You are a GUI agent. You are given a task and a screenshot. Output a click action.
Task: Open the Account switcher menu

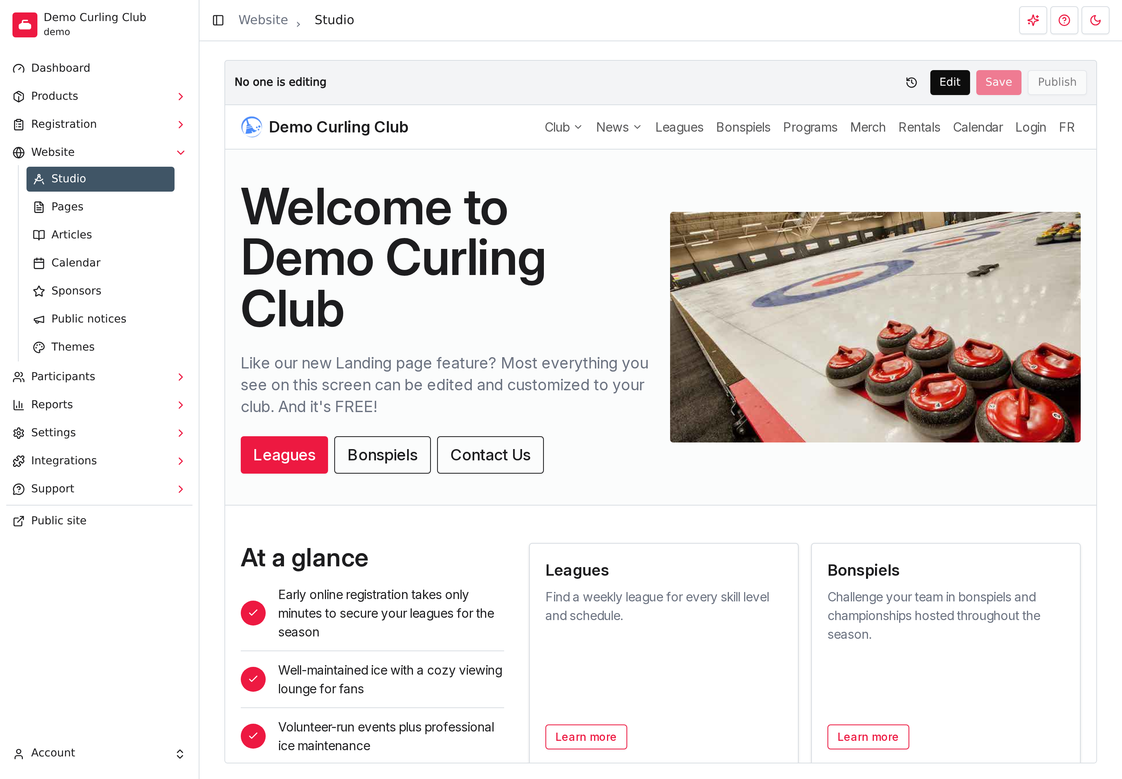pos(100,753)
